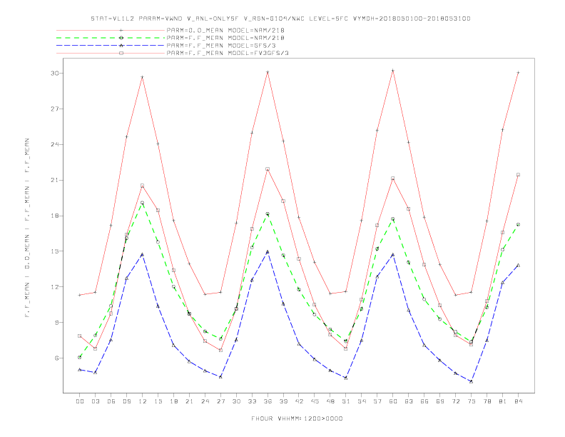The height and width of the screenshot is (437, 565).
Task: Click GFS triangle marker at hour 84
Action: [x=519, y=265]
